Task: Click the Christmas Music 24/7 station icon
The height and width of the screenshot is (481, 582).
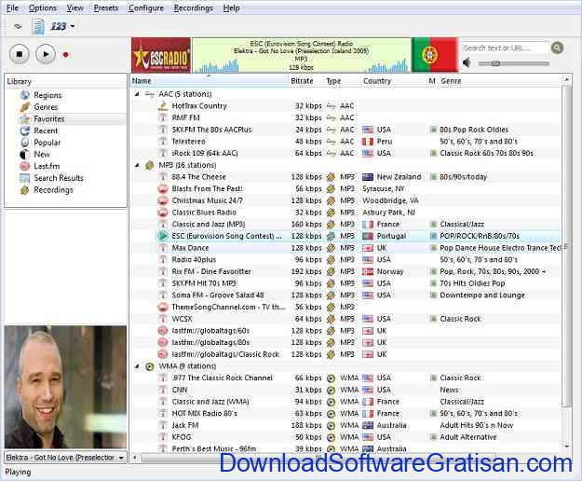Action: pos(163,200)
